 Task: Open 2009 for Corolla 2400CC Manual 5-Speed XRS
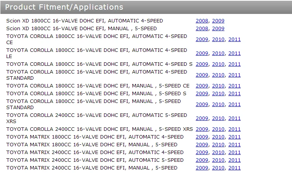pyautogui.click(x=202, y=129)
